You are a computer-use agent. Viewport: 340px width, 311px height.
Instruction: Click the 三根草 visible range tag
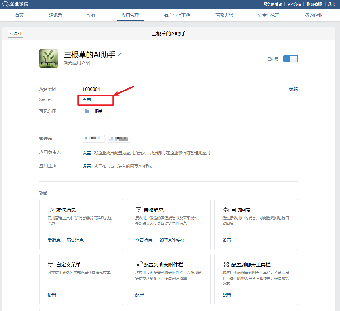click(94, 111)
